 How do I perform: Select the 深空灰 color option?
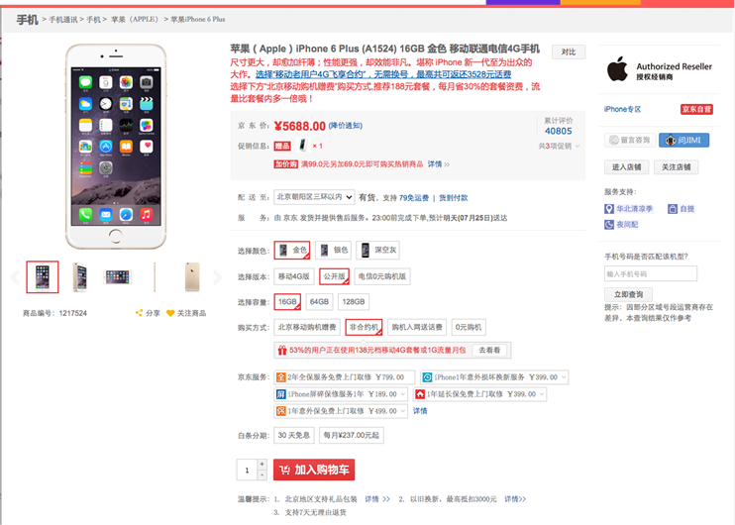coord(377,251)
